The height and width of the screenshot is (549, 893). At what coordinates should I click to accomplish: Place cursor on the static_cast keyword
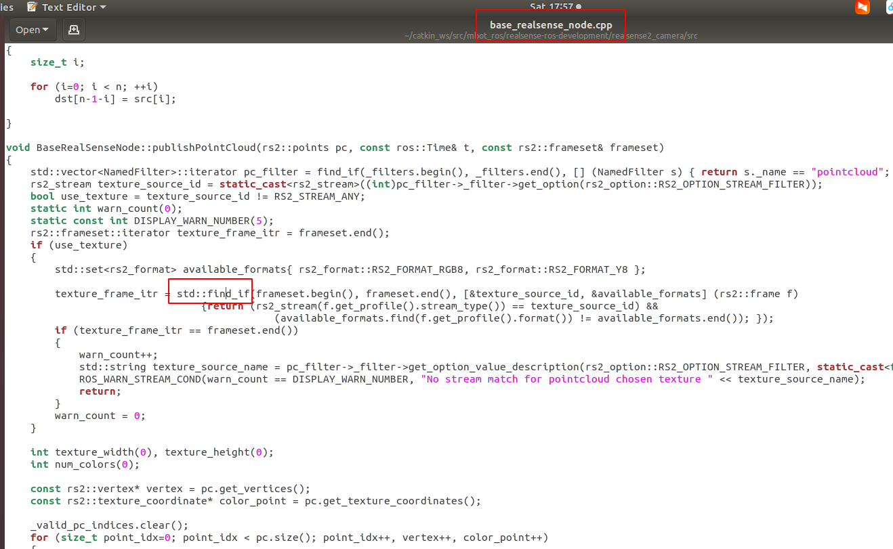pyautogui.click(x=252, y=183)
